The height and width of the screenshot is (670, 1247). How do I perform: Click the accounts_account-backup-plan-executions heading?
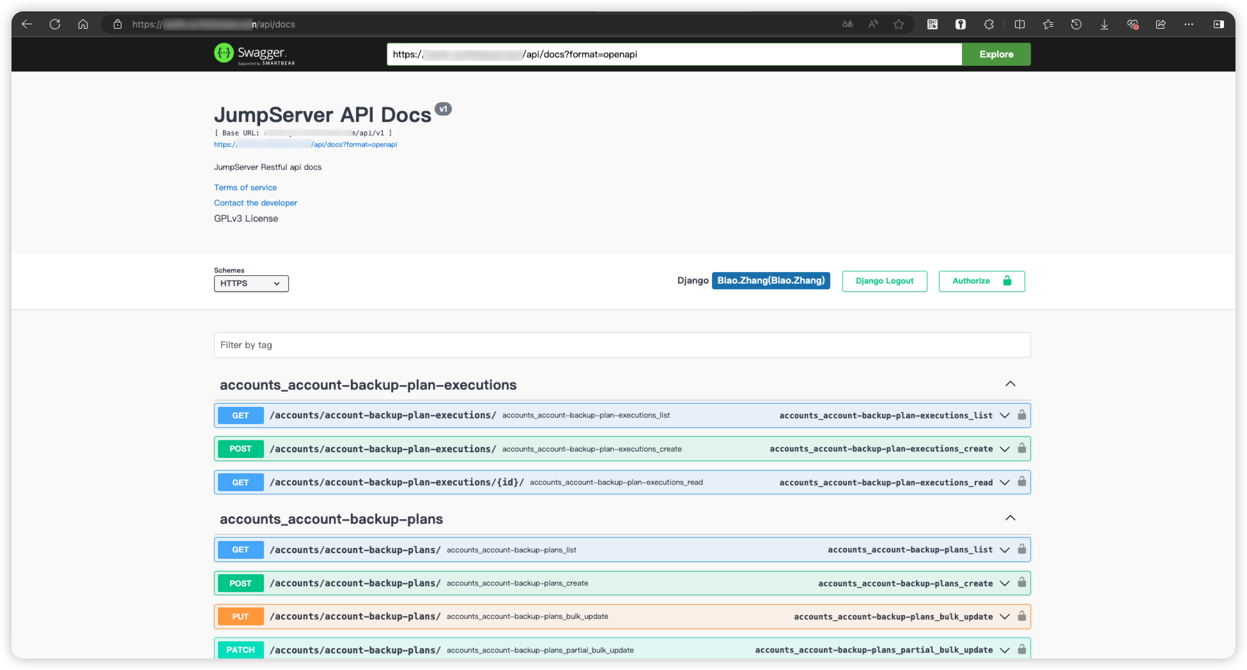click(368, 385)
